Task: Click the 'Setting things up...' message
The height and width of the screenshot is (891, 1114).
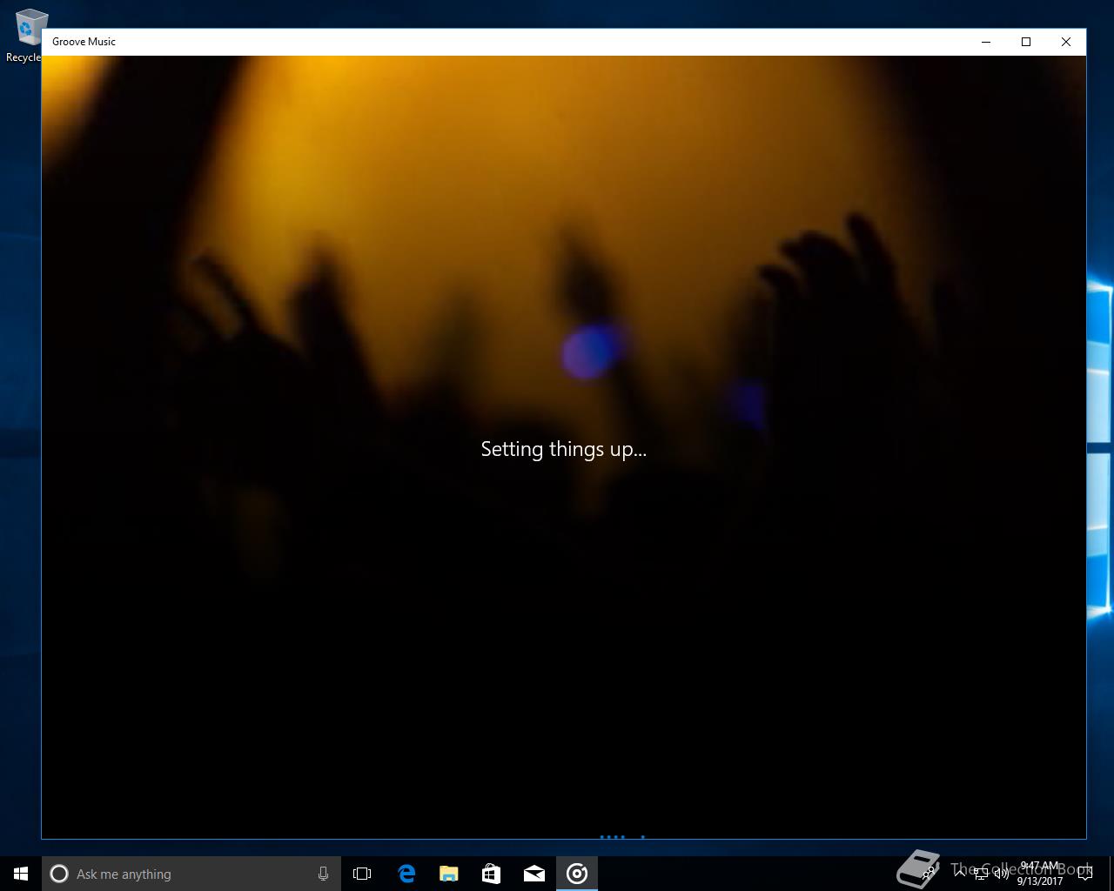Action: tap(564, 449)
